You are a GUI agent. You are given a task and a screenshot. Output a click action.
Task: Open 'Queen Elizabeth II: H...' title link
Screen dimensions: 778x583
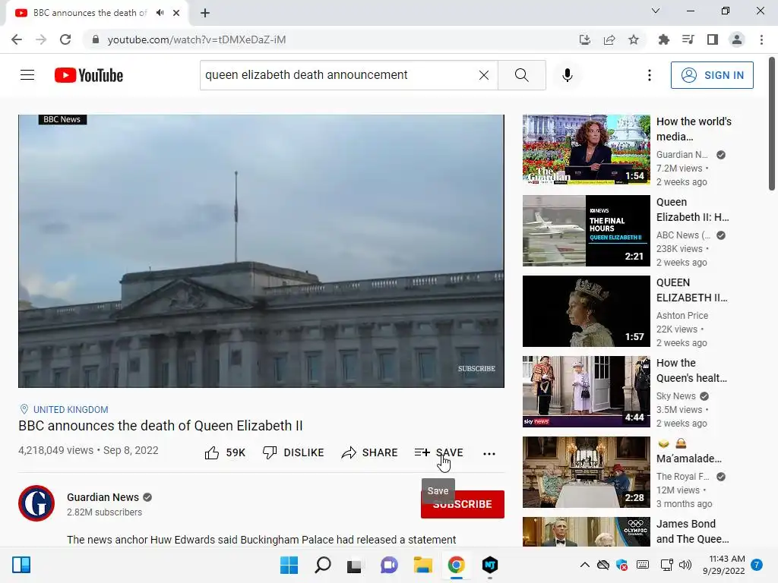tap(693, 210)
